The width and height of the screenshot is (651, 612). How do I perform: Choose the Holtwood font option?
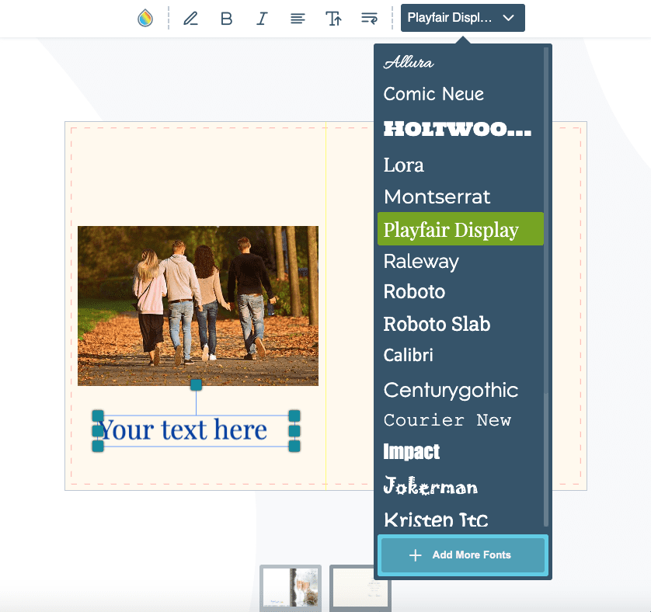(x=457, y=129)
